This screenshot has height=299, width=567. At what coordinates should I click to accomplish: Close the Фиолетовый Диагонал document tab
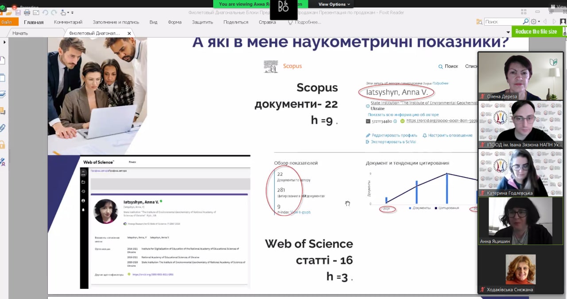point(129,33)
